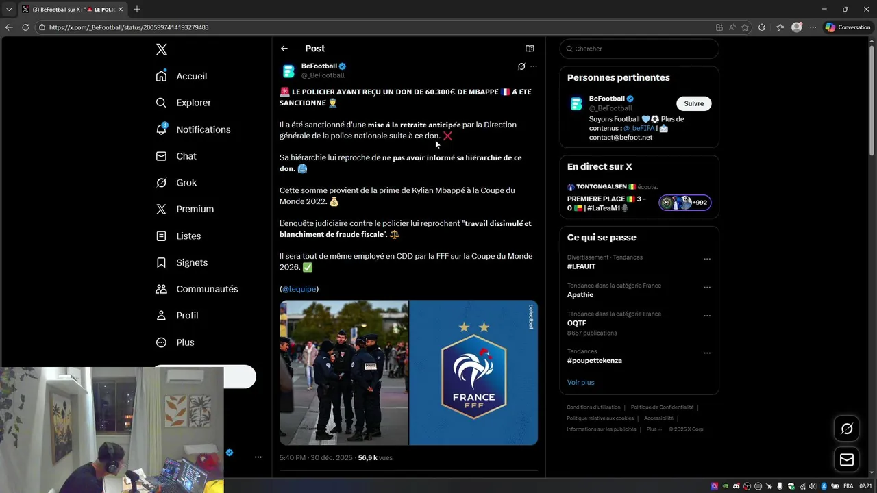Open the France FFF logo image
This screenshot has height=493, width=877.
[x=473, y=372]
